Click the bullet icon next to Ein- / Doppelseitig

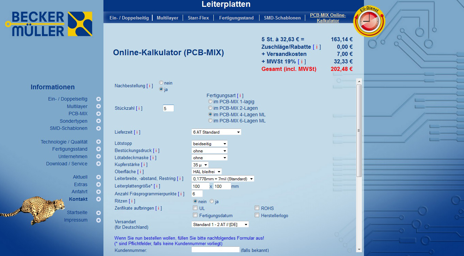click(98, 99)
